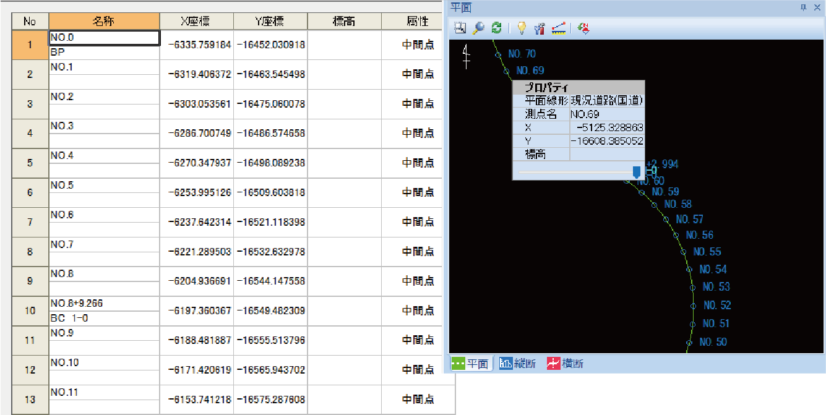Switch to the 縦断 tab
This screenshot has width=826, height=415.
pos(517,364)
